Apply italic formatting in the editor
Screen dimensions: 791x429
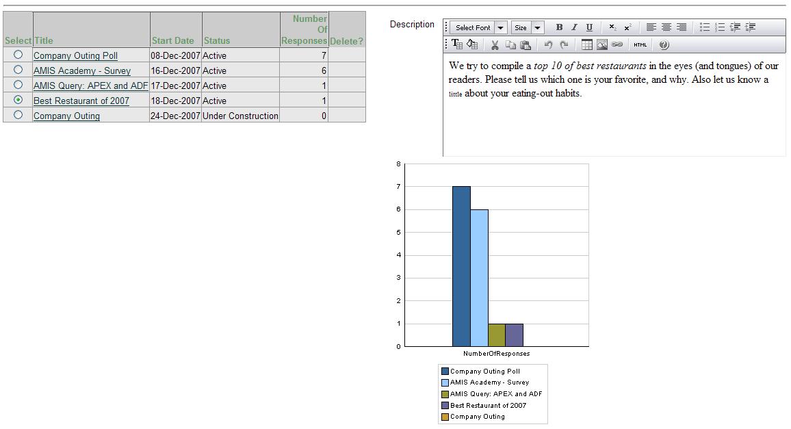coord(574,27)
